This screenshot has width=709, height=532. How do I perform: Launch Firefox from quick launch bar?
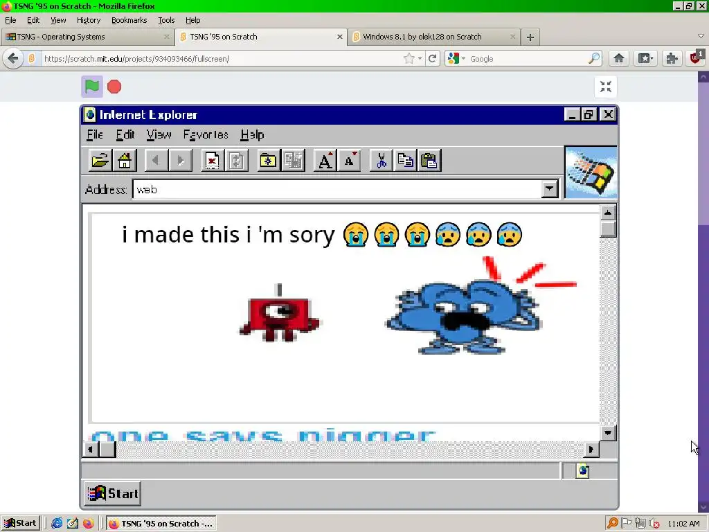pos(88,524)
